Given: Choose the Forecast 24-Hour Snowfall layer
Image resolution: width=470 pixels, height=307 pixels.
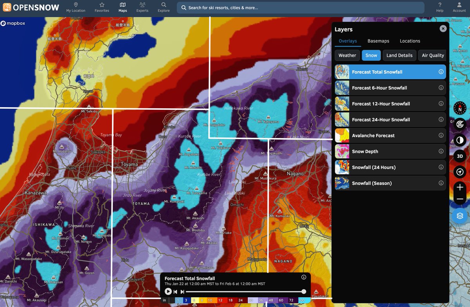Looking at the screenshot, I should pos(390,120).
